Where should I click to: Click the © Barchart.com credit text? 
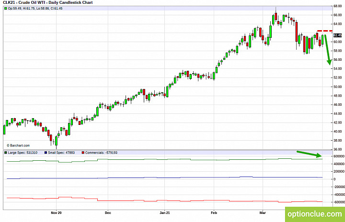click(x=18, y=145)
